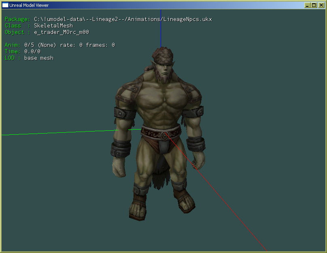This screenshot has height=253, width=327.
Task: Click the 'Anim: 0/5 (None)' status line
Action: pos(59,45)
